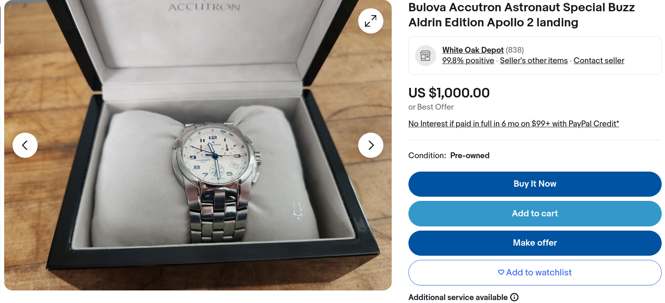Viewport: 665px width, 303px height.
Task: Click the Contact seller link
Action: 598,61
